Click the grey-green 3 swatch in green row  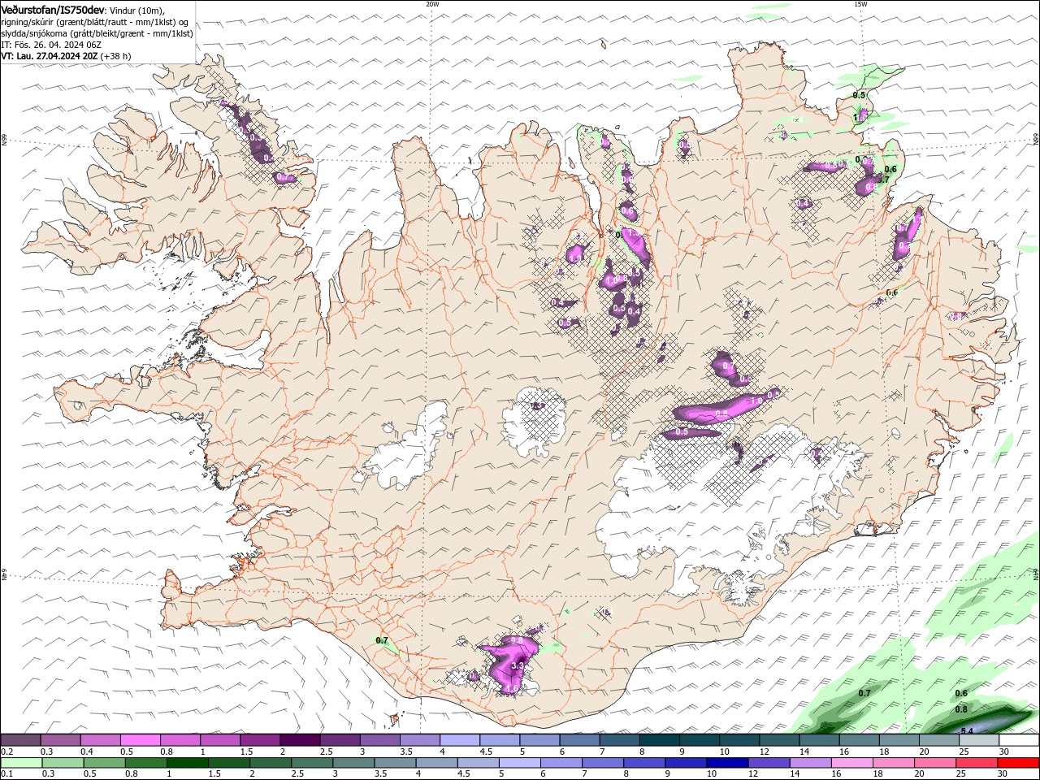pyautogui.click(x=354, y=763)
